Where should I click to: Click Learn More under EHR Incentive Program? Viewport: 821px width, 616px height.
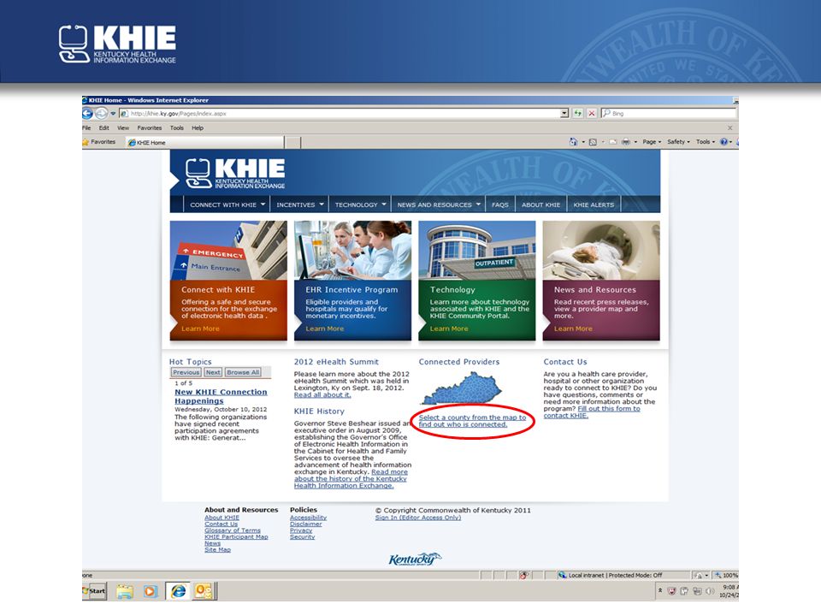(x=325, y=329)
